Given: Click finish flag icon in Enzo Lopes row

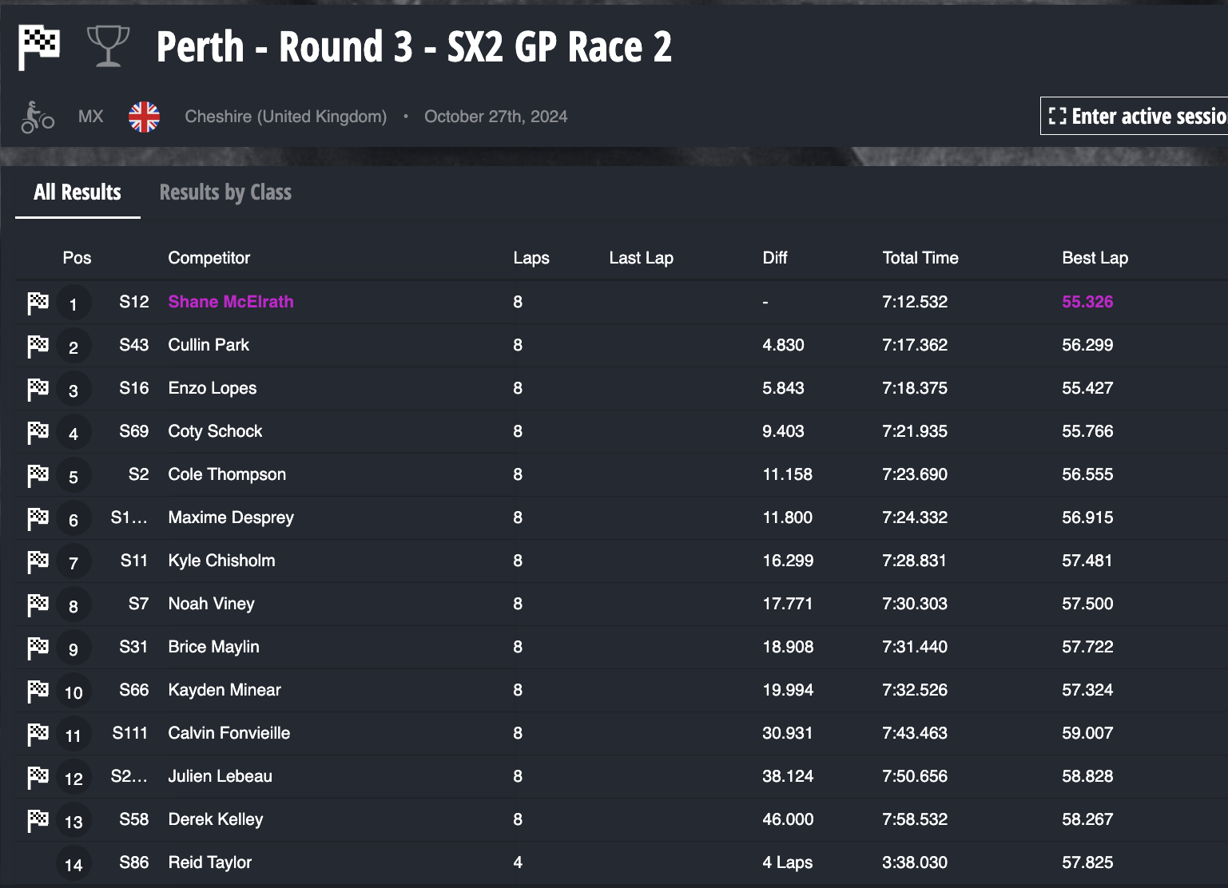Looking at the screenshot, I should coord(38,389).
